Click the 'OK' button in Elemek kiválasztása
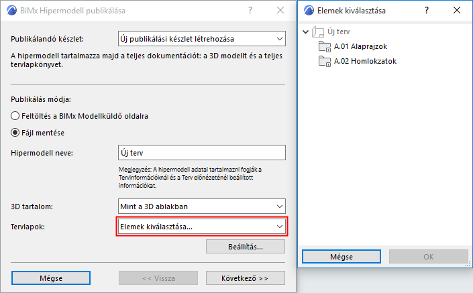Screen dimensions: 473x293 click(428, 257)
